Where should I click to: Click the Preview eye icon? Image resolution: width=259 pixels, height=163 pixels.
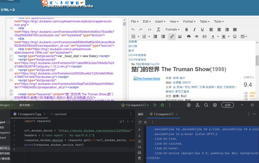coord(196,37)
